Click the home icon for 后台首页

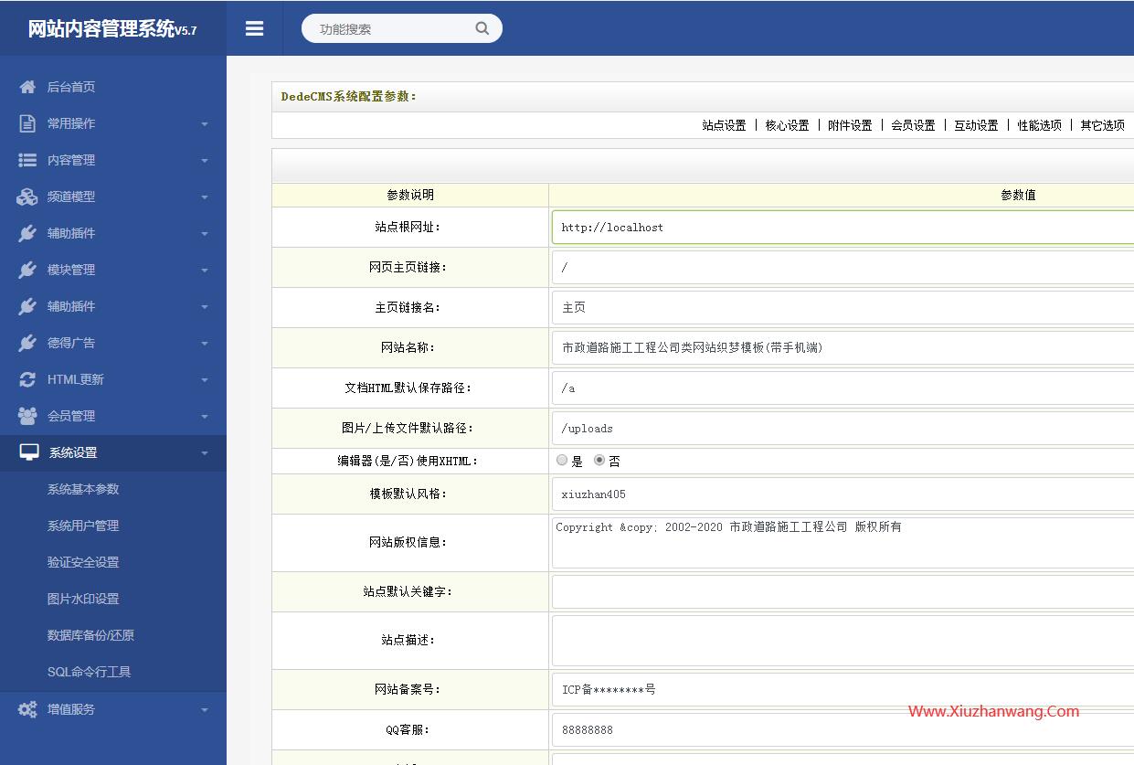pos(27,87)
